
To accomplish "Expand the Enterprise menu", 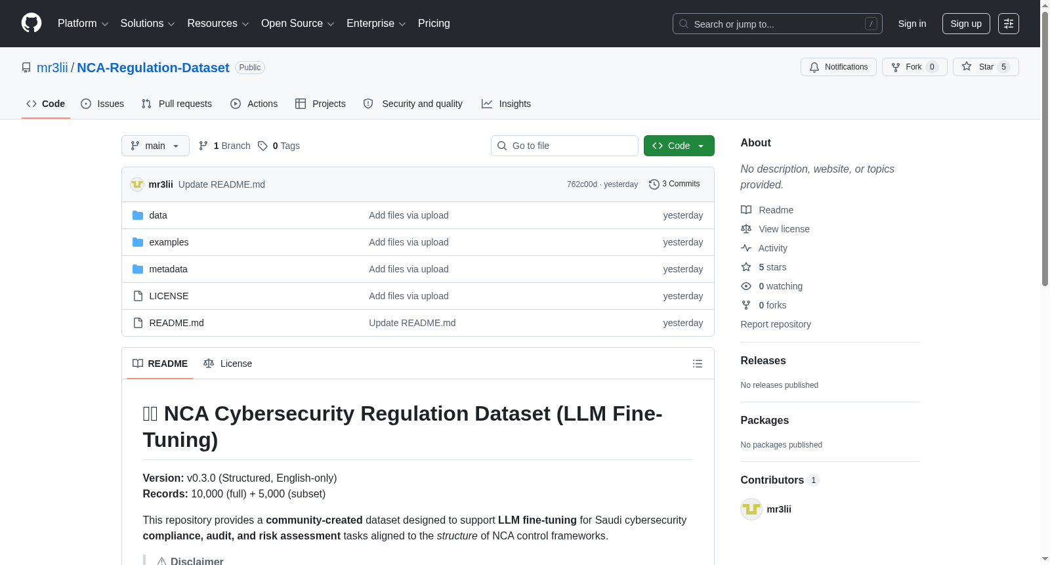I will point(376,24).
